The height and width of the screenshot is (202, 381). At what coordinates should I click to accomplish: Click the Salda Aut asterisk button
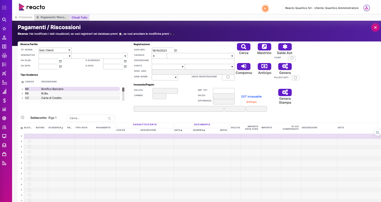[x=285, y=47]
